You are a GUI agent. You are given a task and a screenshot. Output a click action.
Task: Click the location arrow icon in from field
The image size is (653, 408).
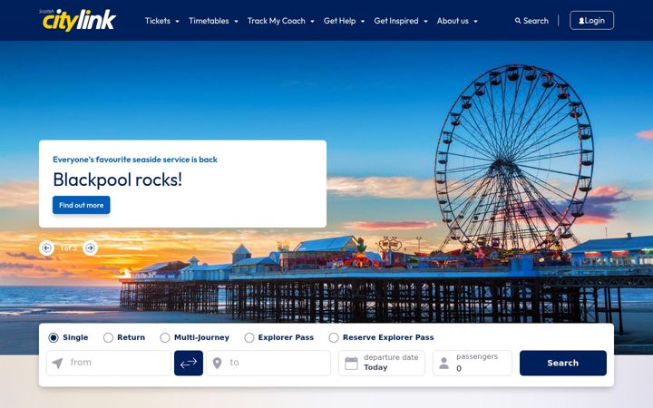click(x=57, y=363)
